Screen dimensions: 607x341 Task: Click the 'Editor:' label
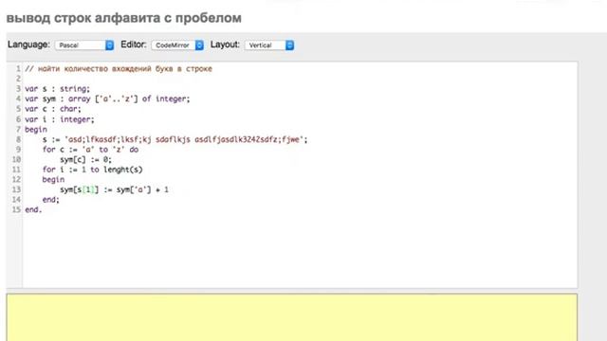point(134,45)
